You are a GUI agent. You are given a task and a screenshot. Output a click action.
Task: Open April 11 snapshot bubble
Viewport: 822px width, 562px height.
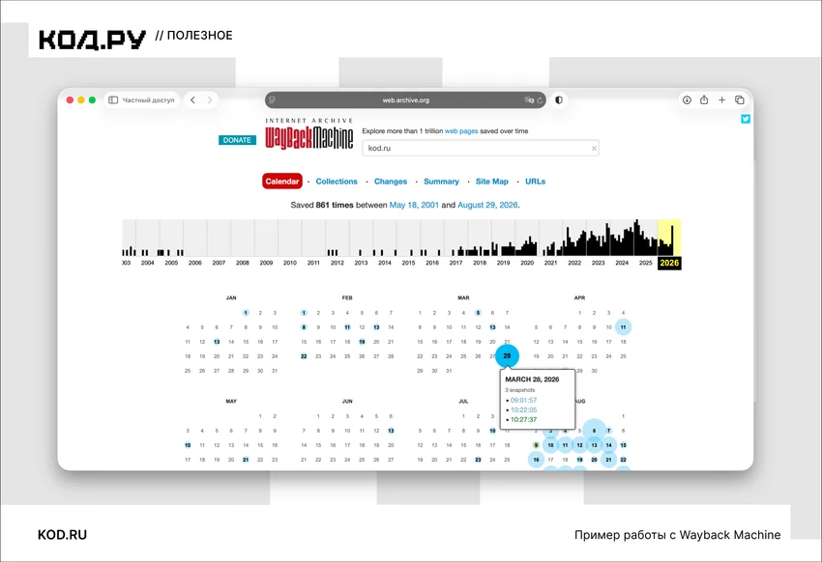623,327
